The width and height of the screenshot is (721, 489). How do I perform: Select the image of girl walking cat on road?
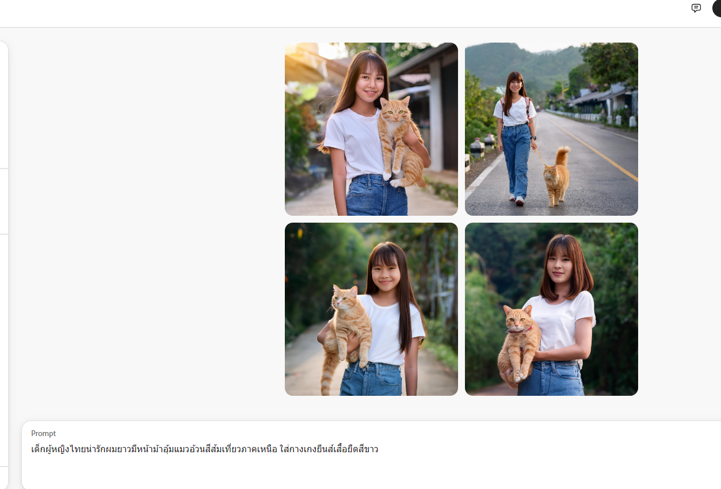point(551,129)
